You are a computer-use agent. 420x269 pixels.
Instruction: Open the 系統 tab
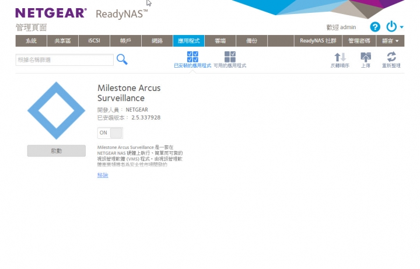[x=31, y=41]
